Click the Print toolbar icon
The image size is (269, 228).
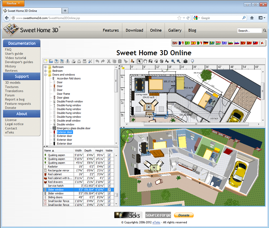[79, 61]
